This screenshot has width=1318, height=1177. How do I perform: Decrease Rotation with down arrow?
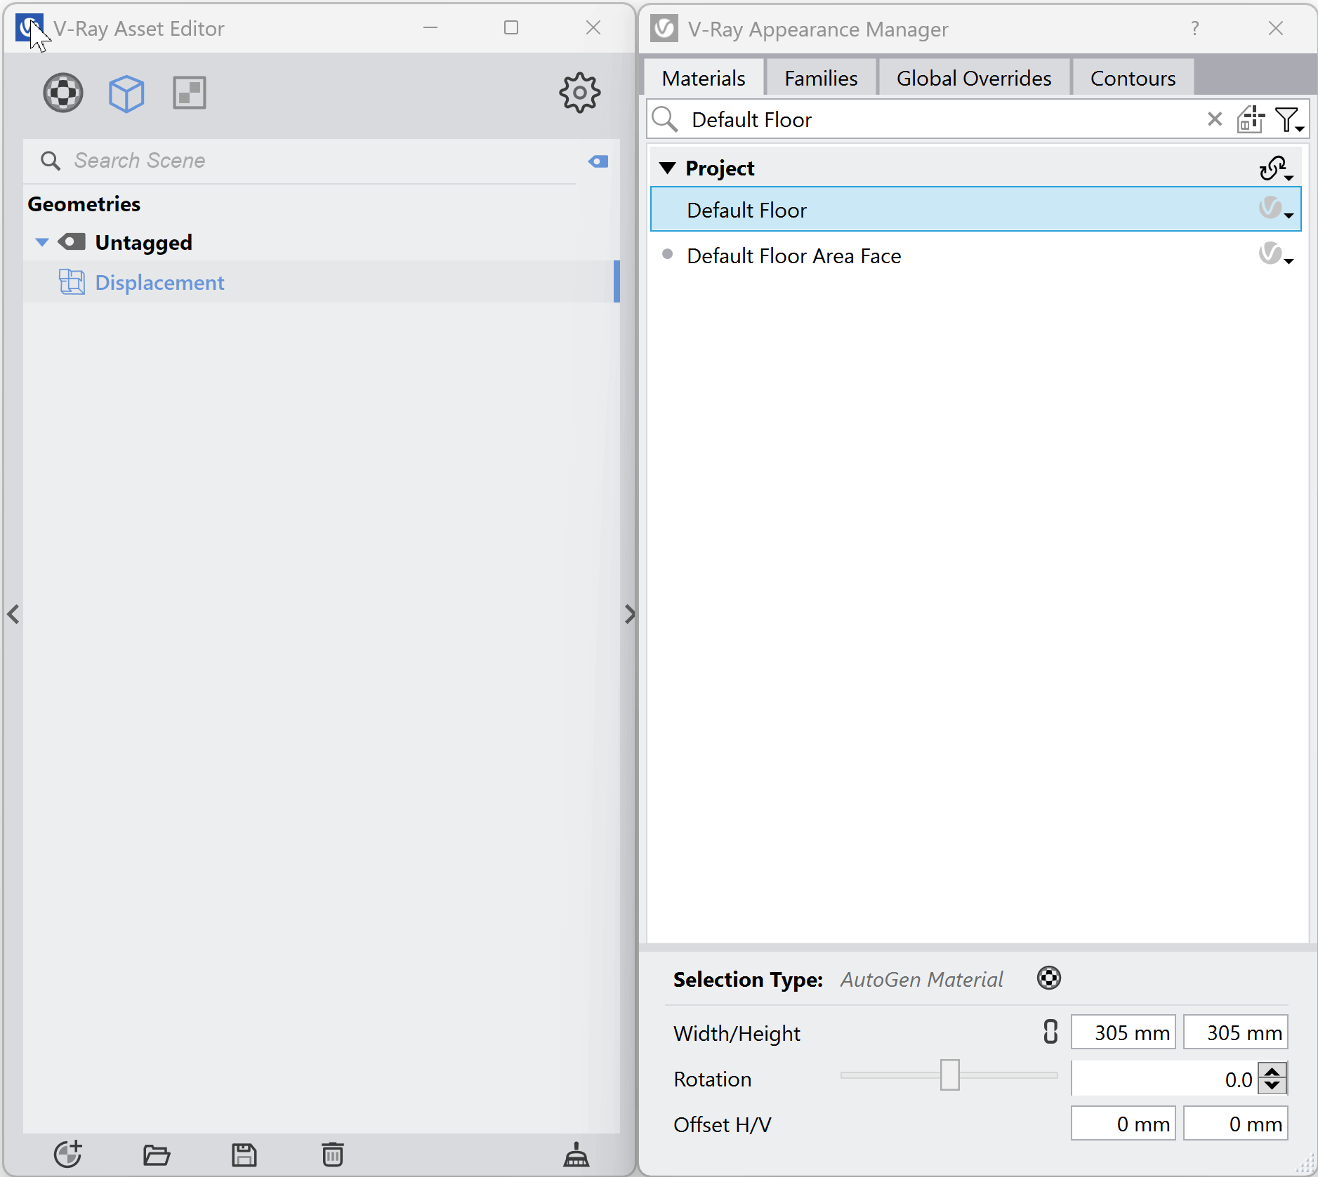click(x=1272, y=1086)
